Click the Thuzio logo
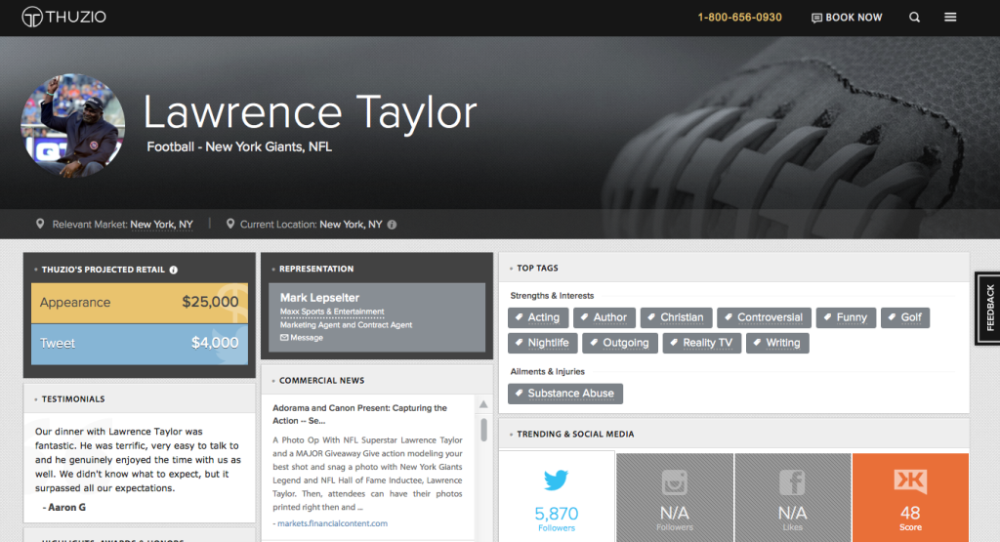This screenshot has height=542, width=1000. click(x=63, y=17)
